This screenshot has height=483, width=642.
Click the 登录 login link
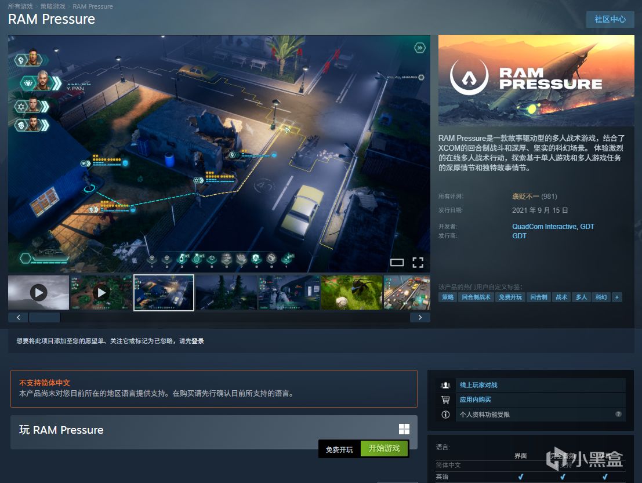(198, 341)
